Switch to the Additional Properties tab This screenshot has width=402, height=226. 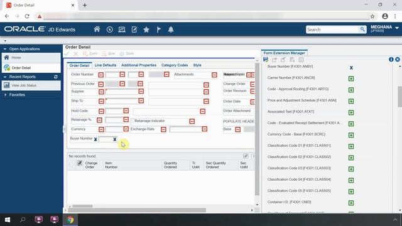pyautogui.click(x=139, y=65)
